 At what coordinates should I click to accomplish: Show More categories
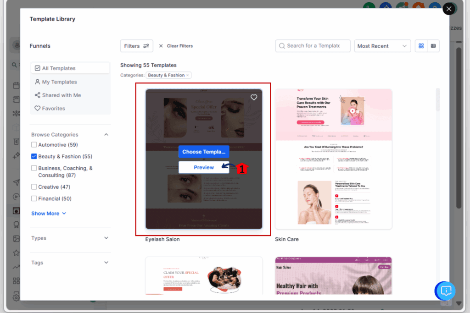coord(49,214)
